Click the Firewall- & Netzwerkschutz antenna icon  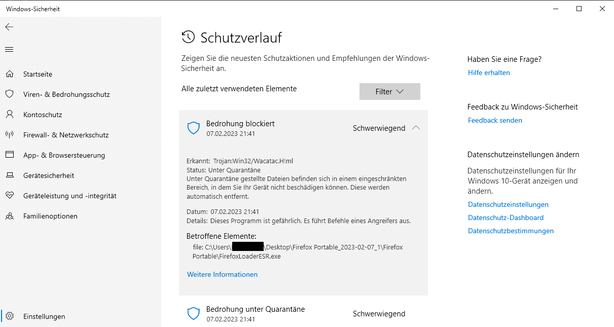(9, 135)
